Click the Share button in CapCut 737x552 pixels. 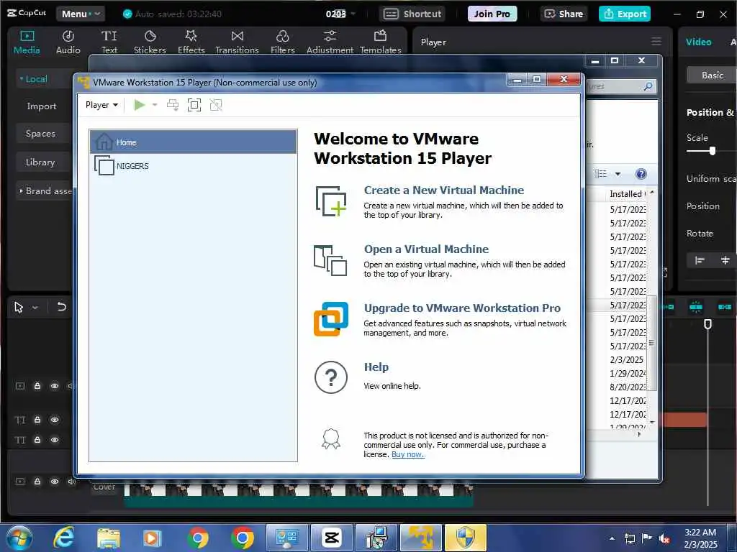pyautogui.click(x=564, y=14)
